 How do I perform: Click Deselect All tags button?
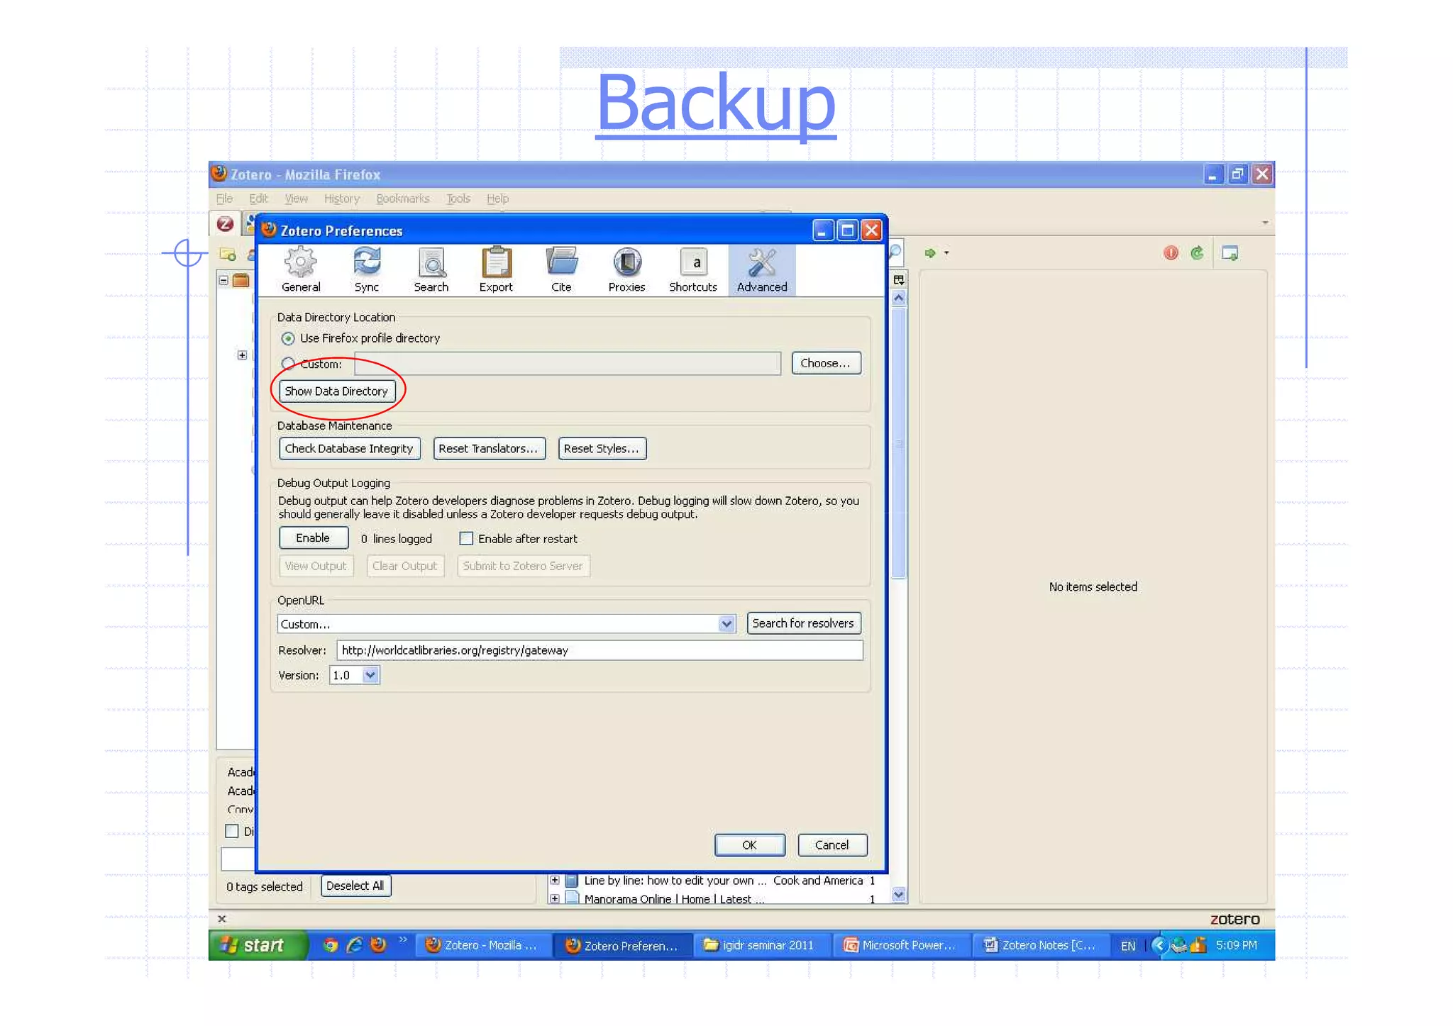tap(355, 886)
